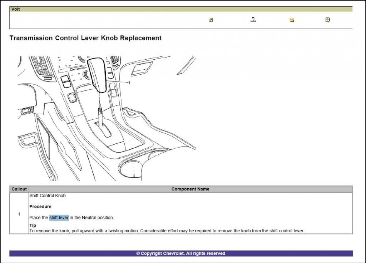Click the highlighted "shift lever" text
Image resolution: width=366 pixels, height=263 pixels.
click(x=59, y=218)
